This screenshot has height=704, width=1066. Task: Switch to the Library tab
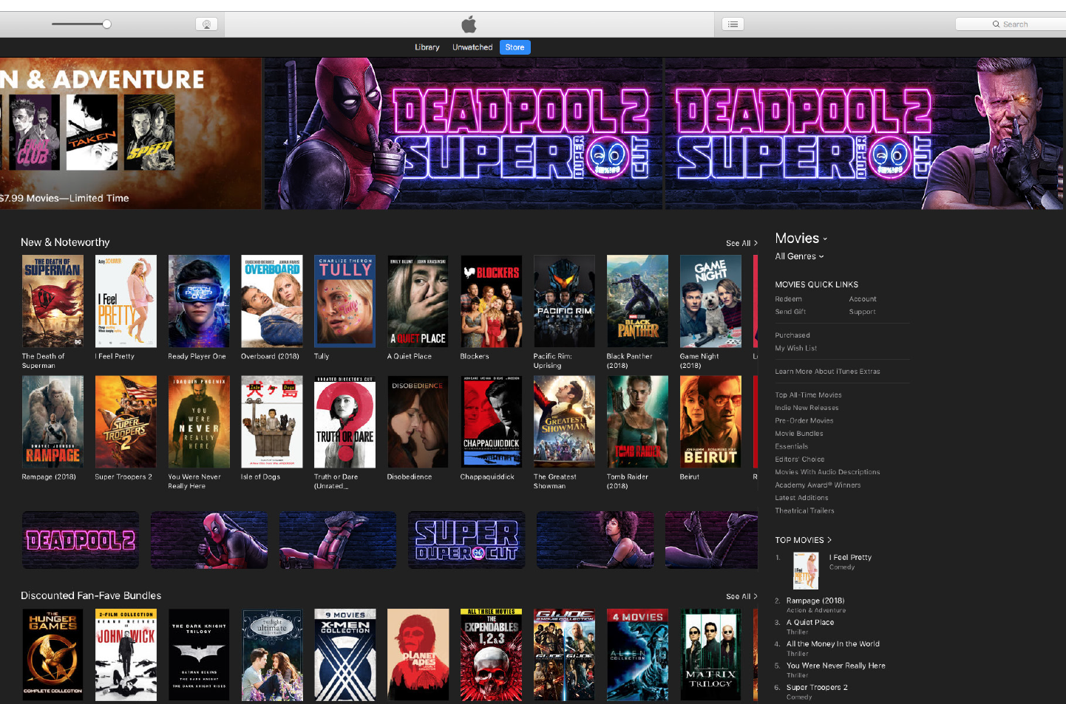pyautogui.click(x=427, y=47)
